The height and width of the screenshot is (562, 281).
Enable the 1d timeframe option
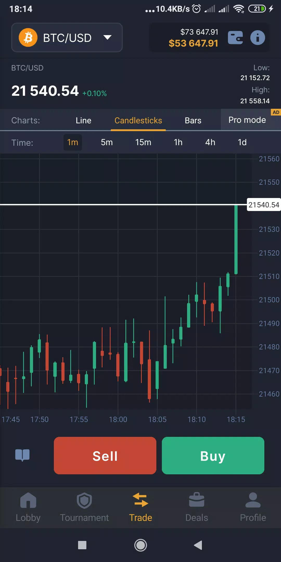(242, 142)
